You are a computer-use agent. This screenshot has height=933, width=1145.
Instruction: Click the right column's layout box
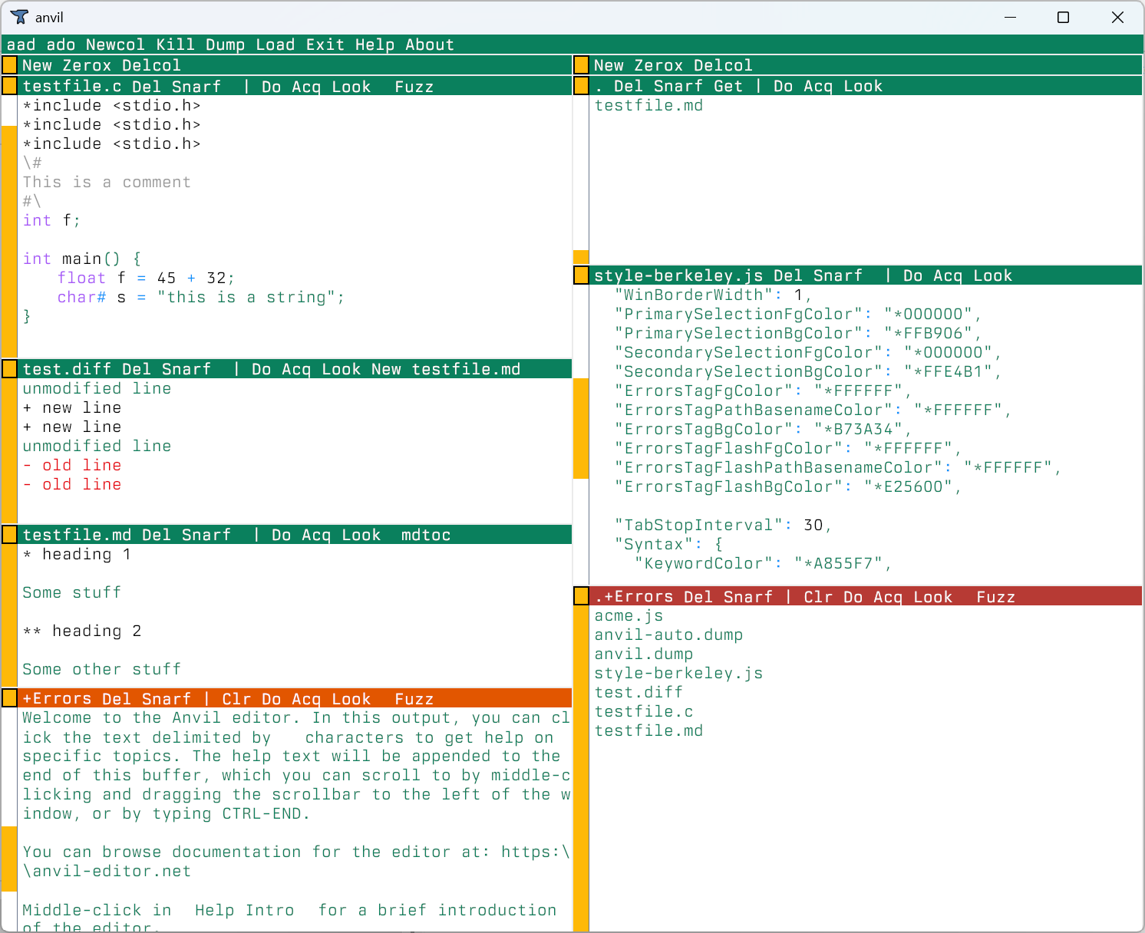point(581,64)
